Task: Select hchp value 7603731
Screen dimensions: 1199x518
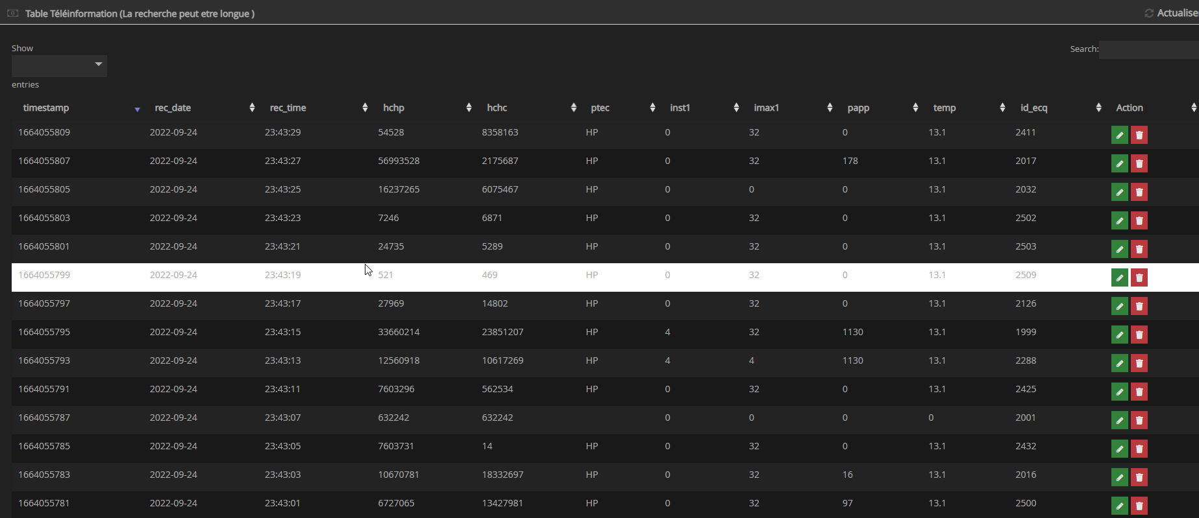Action: click(x=396, y=446)
